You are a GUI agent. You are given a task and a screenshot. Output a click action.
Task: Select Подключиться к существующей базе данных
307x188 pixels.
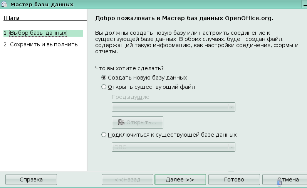104,135
